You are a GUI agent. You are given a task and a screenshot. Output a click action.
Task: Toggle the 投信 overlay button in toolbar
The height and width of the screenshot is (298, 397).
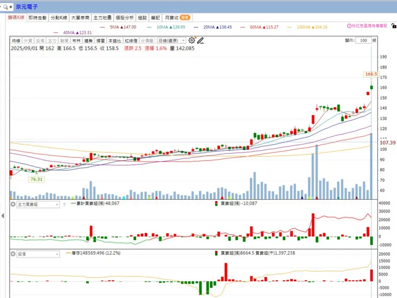[x=40, y=41]
